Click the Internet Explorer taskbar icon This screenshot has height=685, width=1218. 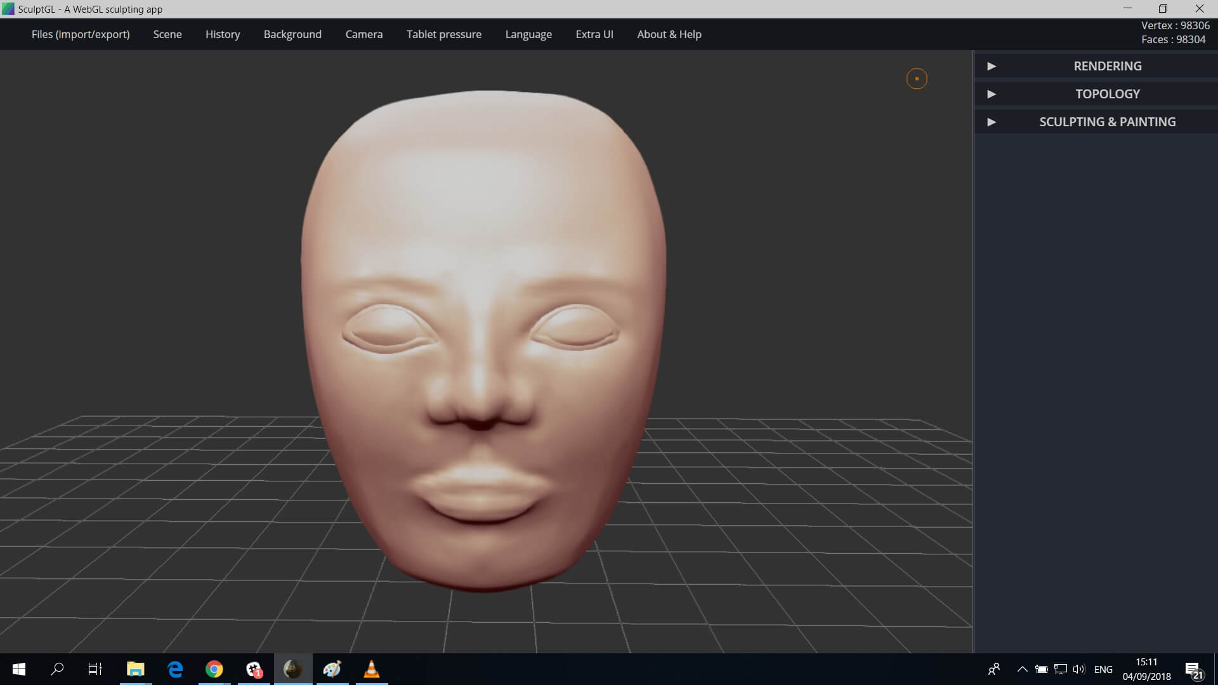(175, 669)
